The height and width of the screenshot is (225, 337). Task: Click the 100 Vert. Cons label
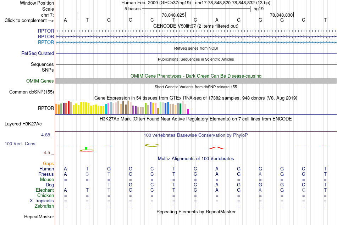click(20, 144)
